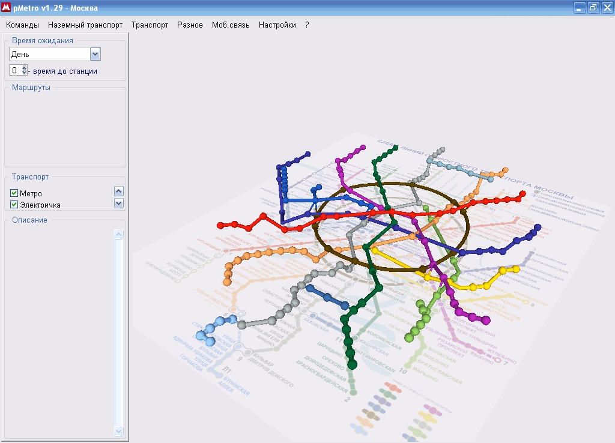The width and height of the screenshot is (615, 443).
Task: Click the dark blue line's eastern terminus station
Action: click(x=538, y=228)
